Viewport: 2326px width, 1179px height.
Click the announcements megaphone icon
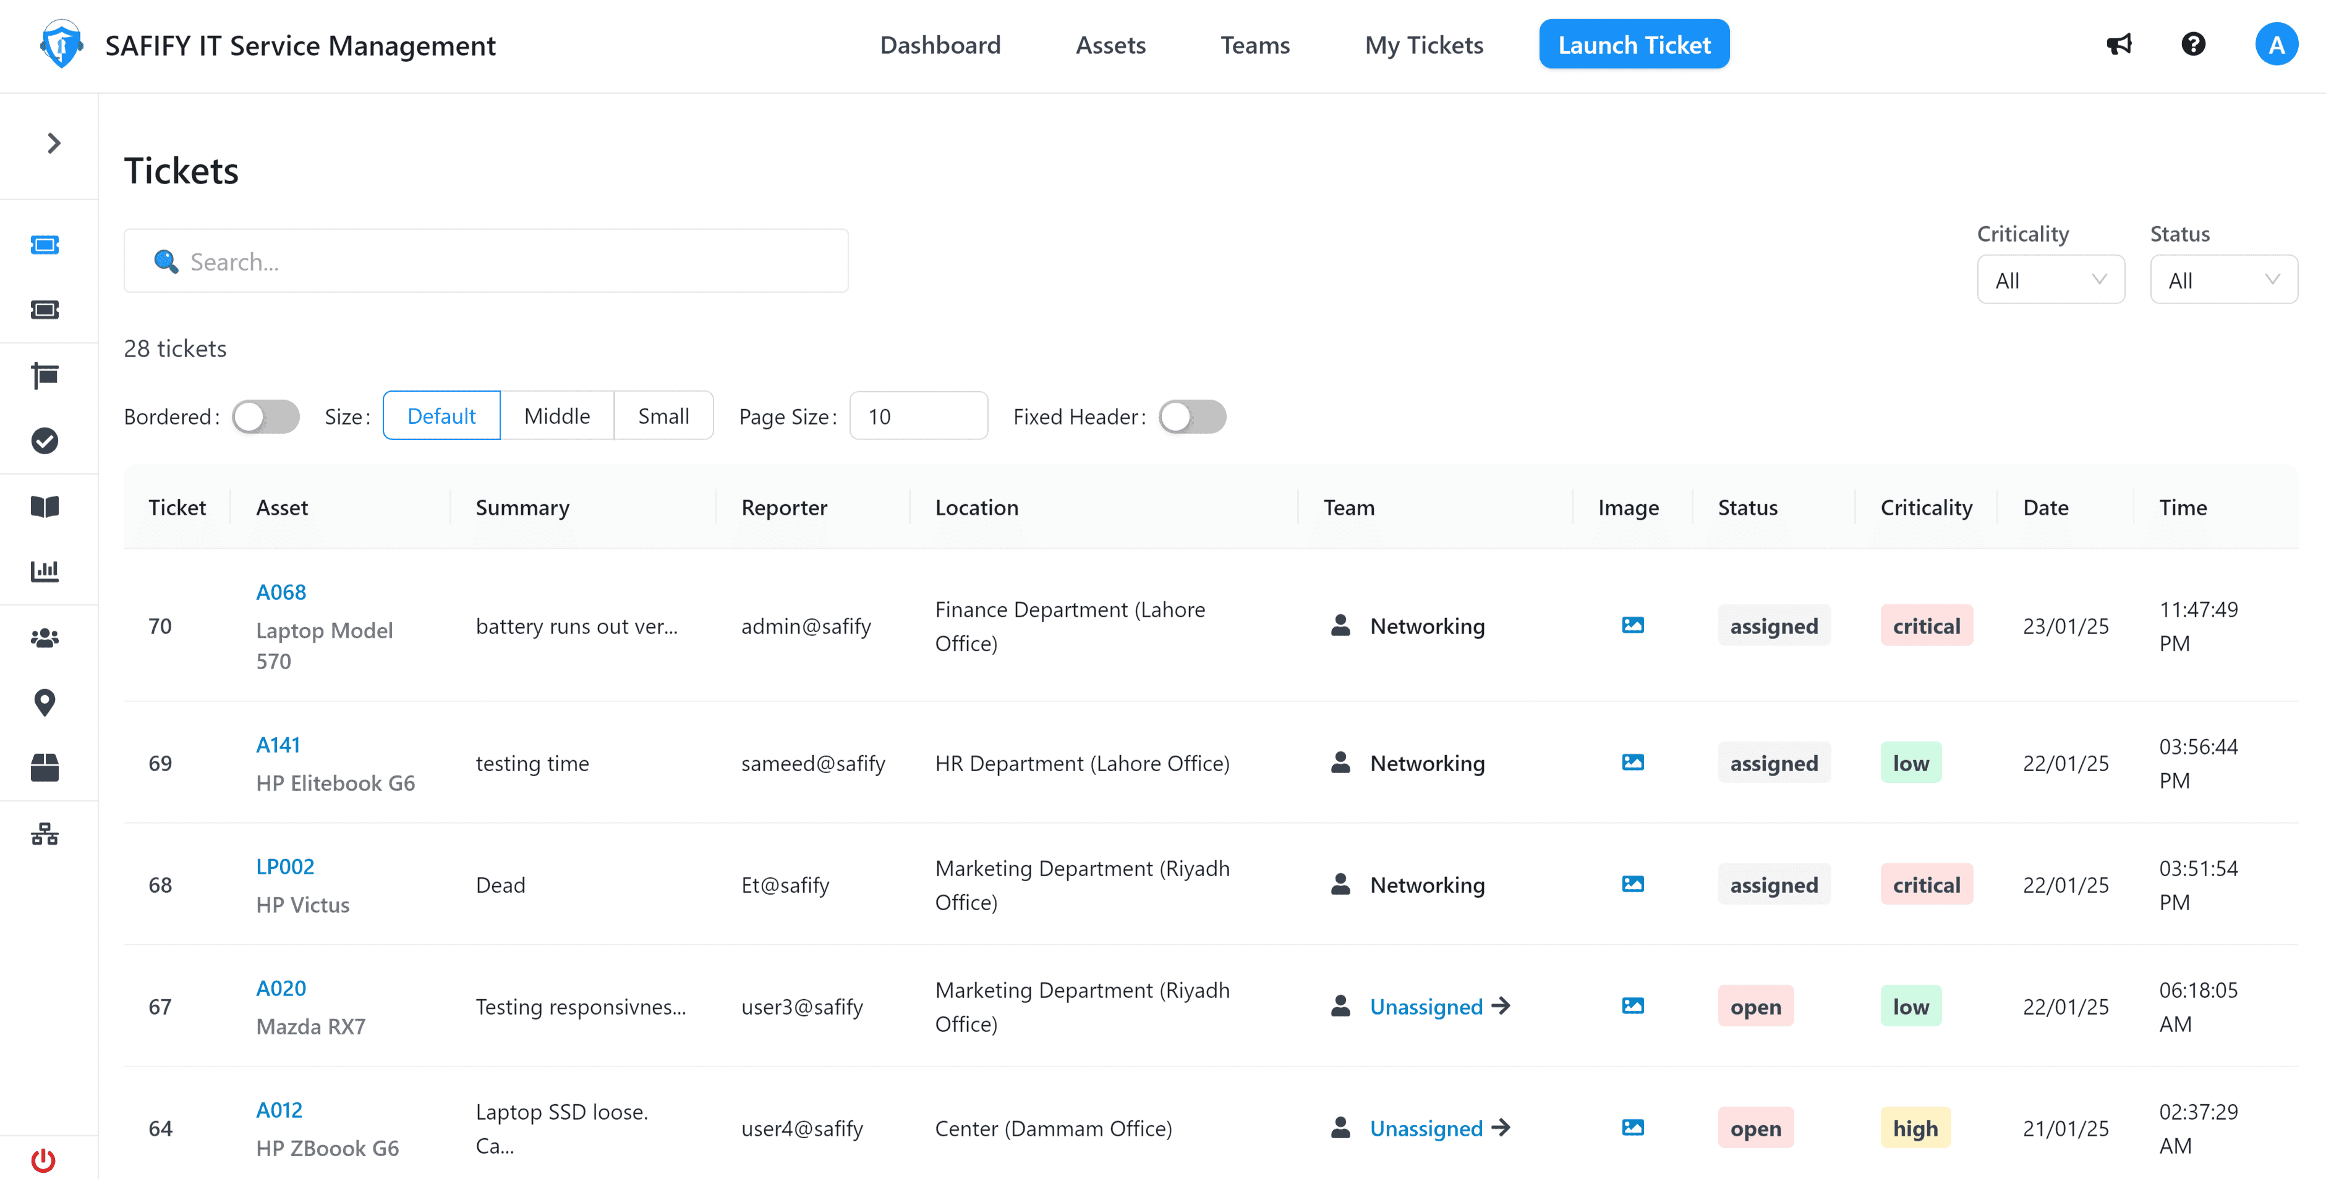[2118, 44]
